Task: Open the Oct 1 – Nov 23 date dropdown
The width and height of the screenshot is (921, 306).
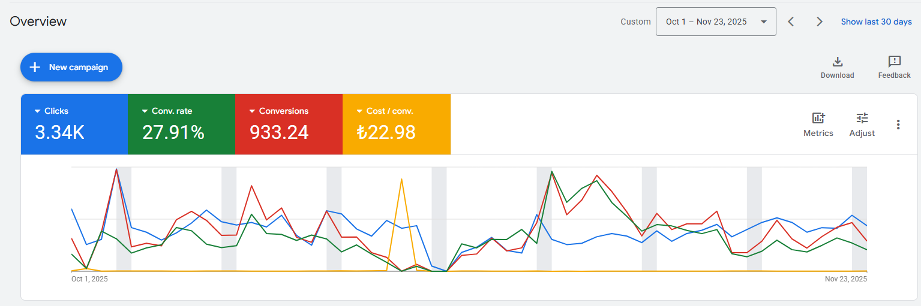Action: 716,22
